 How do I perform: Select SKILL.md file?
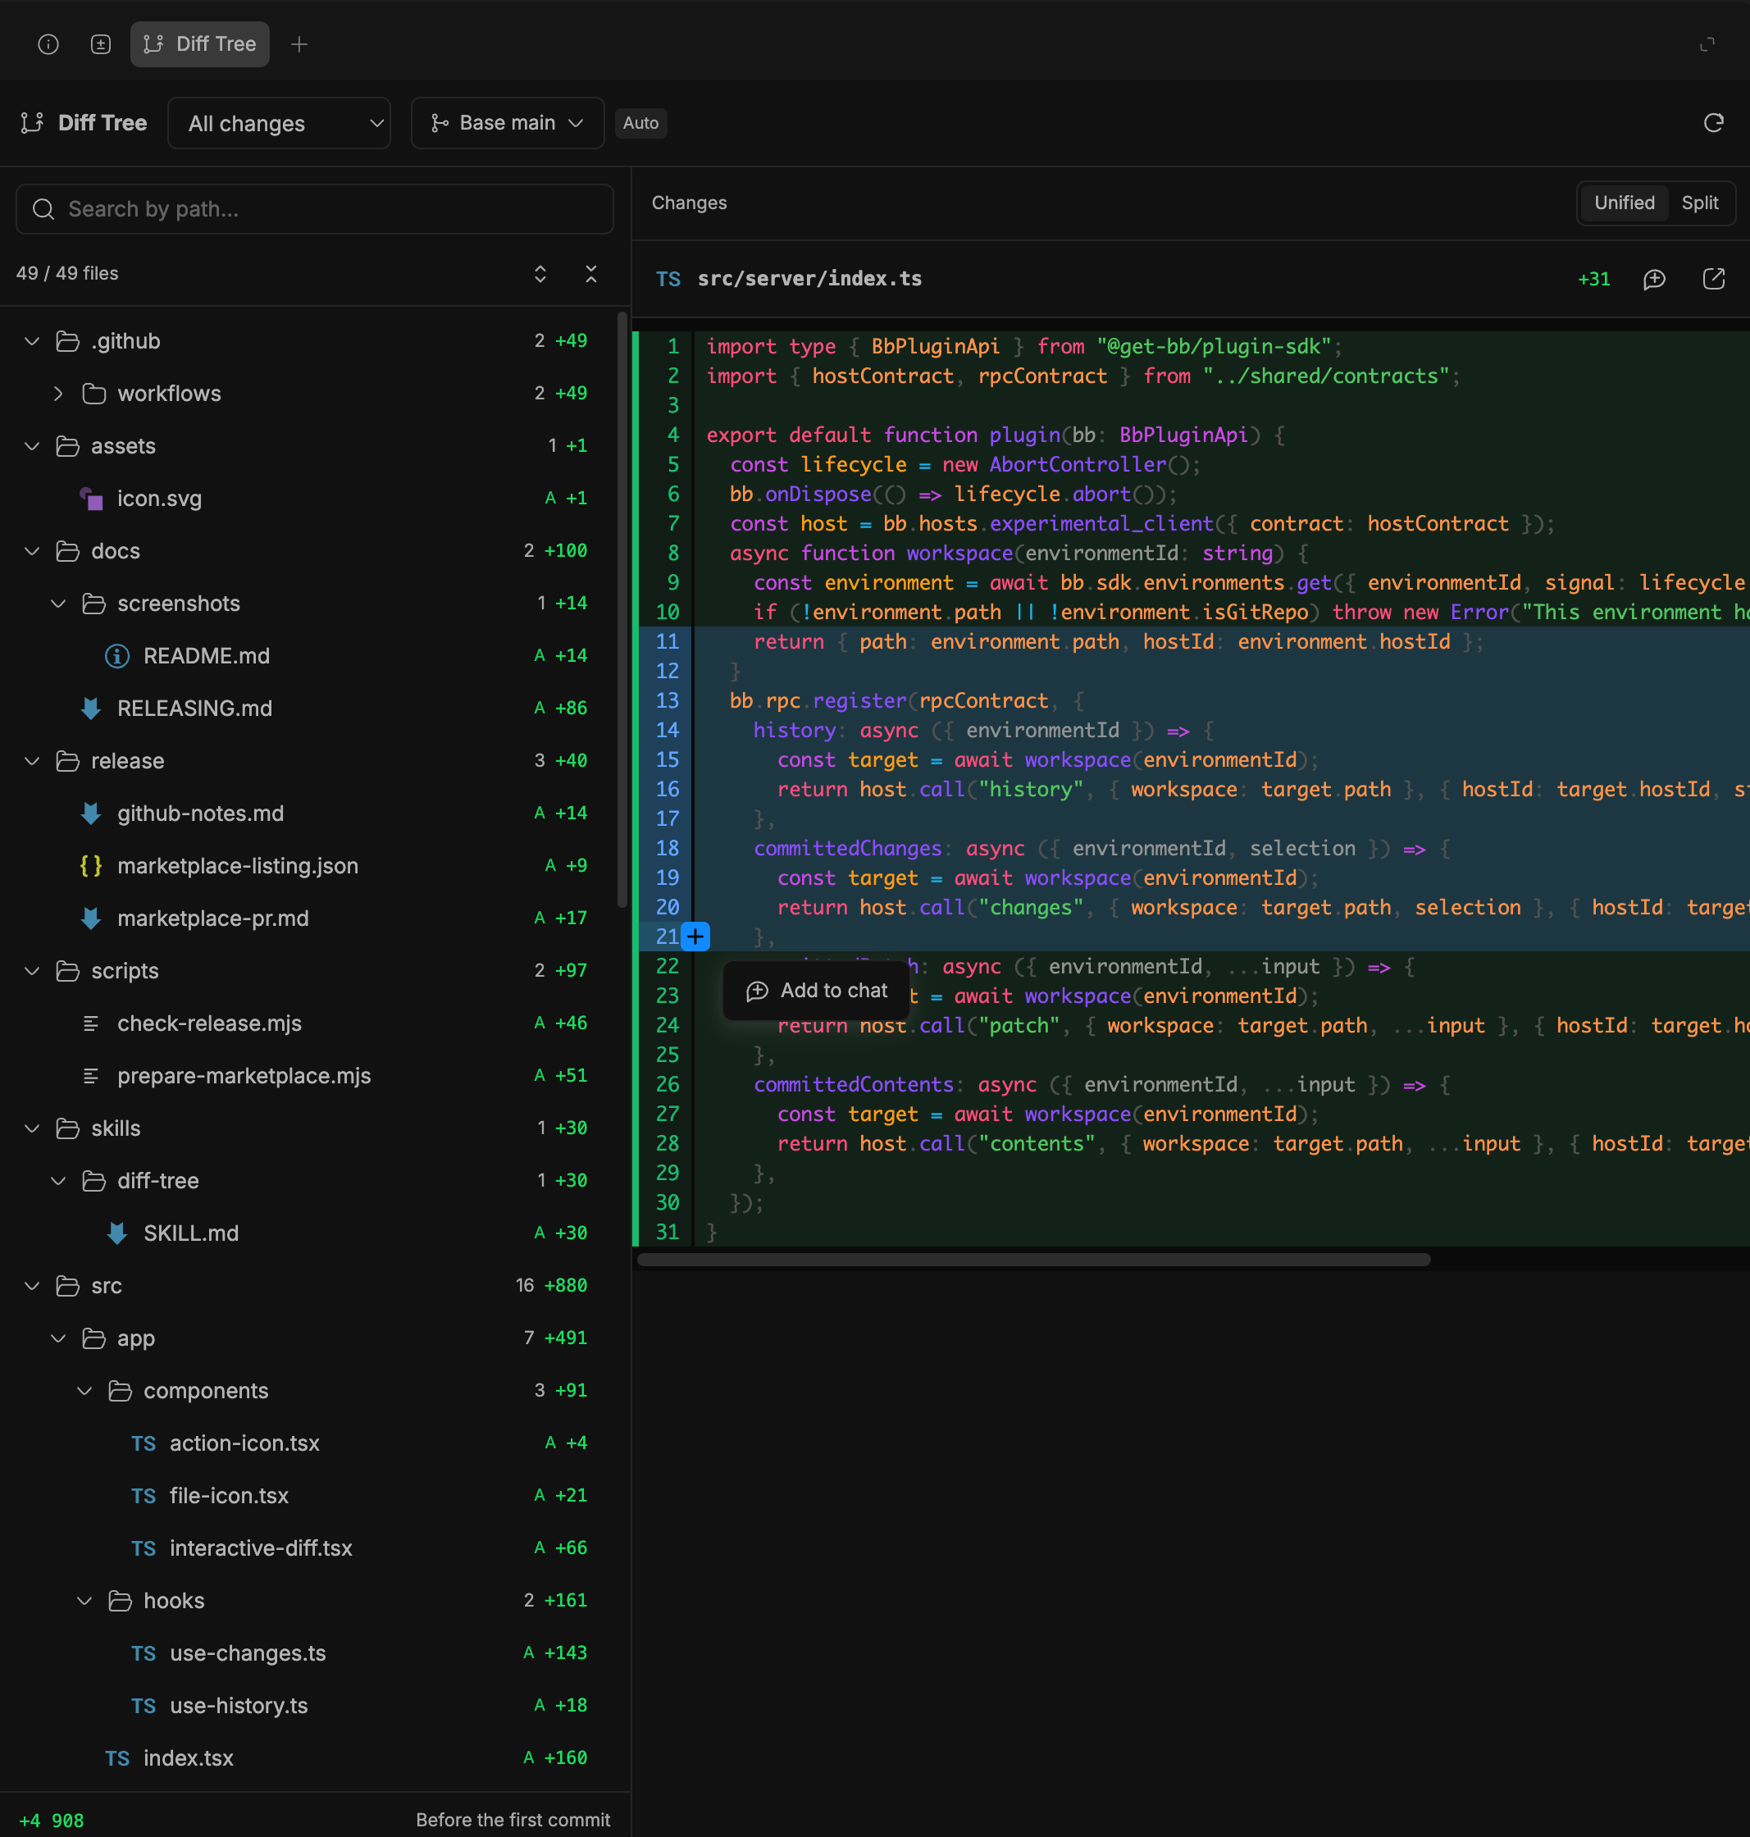191,1233
